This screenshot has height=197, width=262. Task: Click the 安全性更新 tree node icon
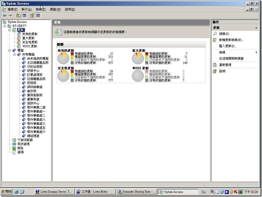coord(19,42)
